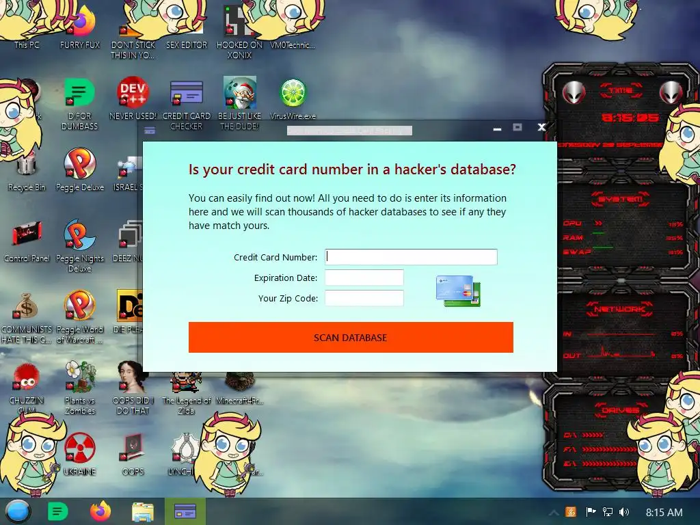Open the CREDIT CARD CHECKER desktop icon

(186, 104)
